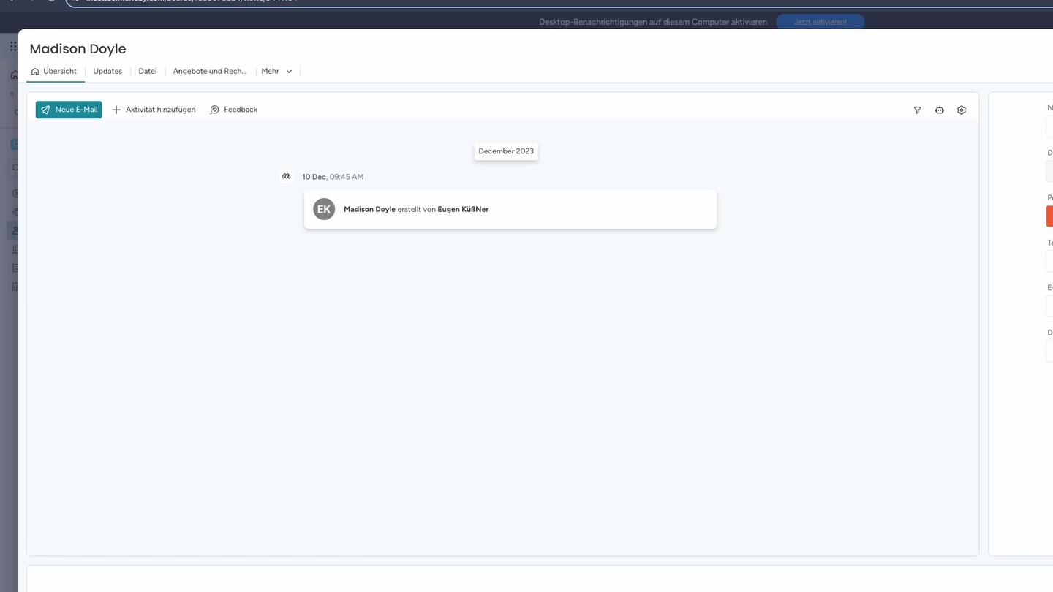Open the Home icon in the left sidebar
The width and height of the screenshot is (1053, 592).
14,75
